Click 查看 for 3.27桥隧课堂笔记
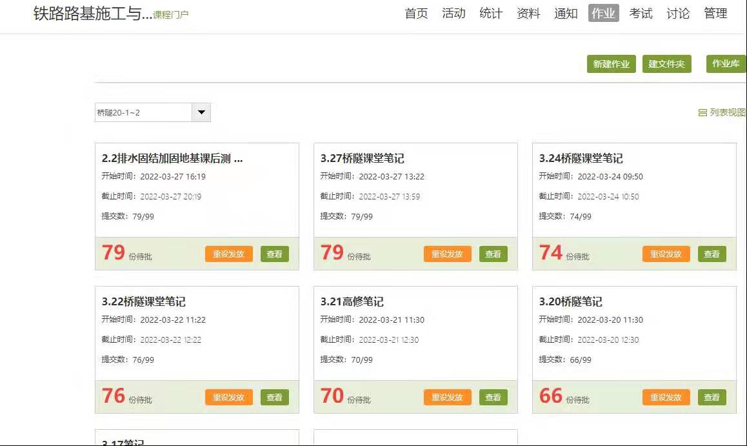Image resolution: width=747 pixels, height=446 pixels. 493,254
